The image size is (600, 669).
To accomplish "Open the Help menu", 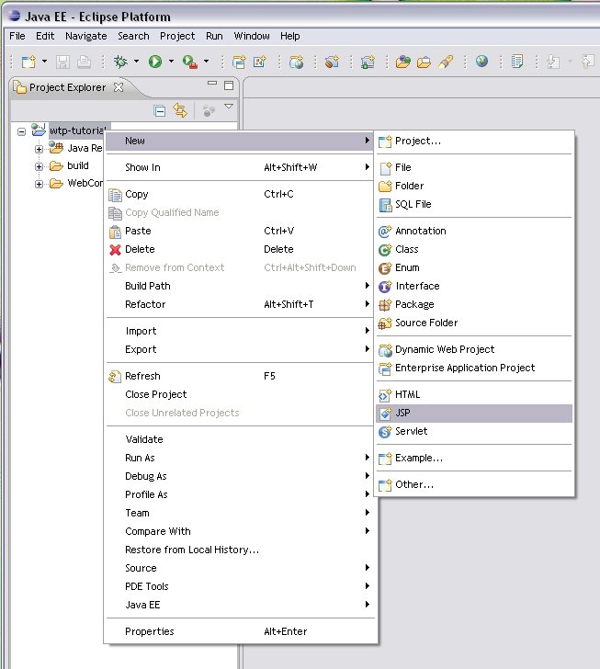I will 290,36.
